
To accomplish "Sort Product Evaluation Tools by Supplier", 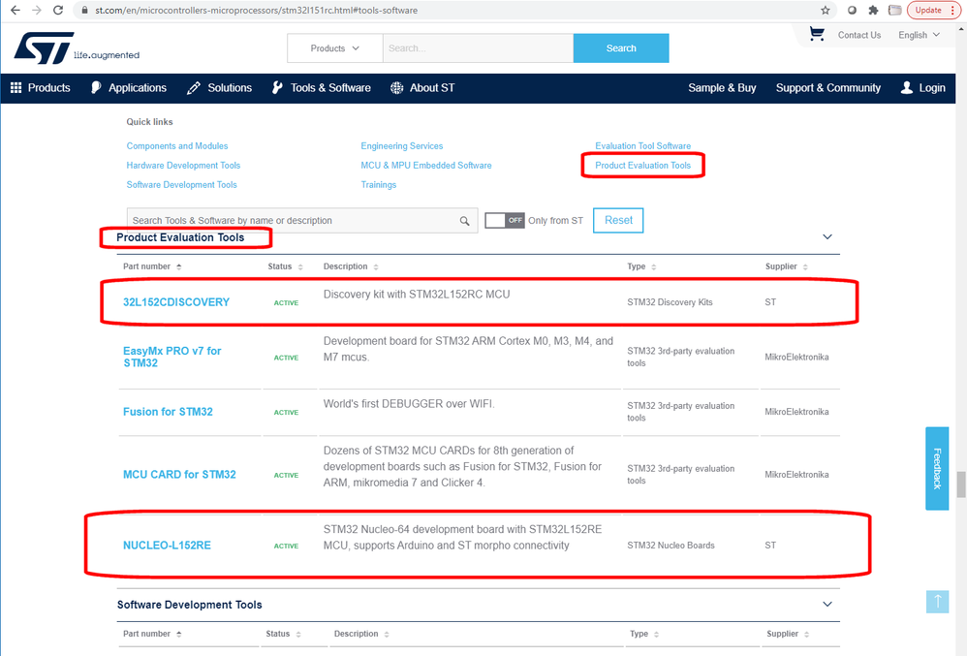I will pyautogui.click(x=787, y=266).
